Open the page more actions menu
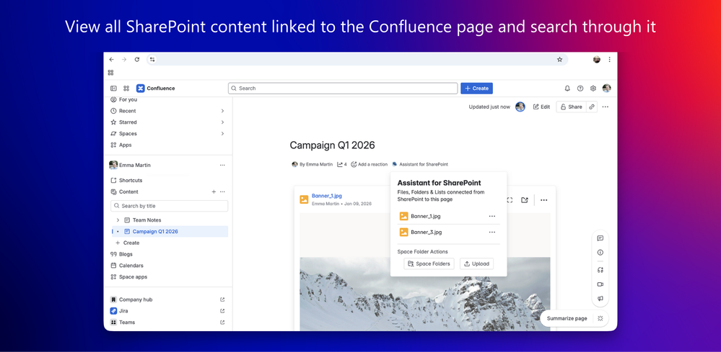The height and width of the screenshot is (352, 721). pos(605,107)
